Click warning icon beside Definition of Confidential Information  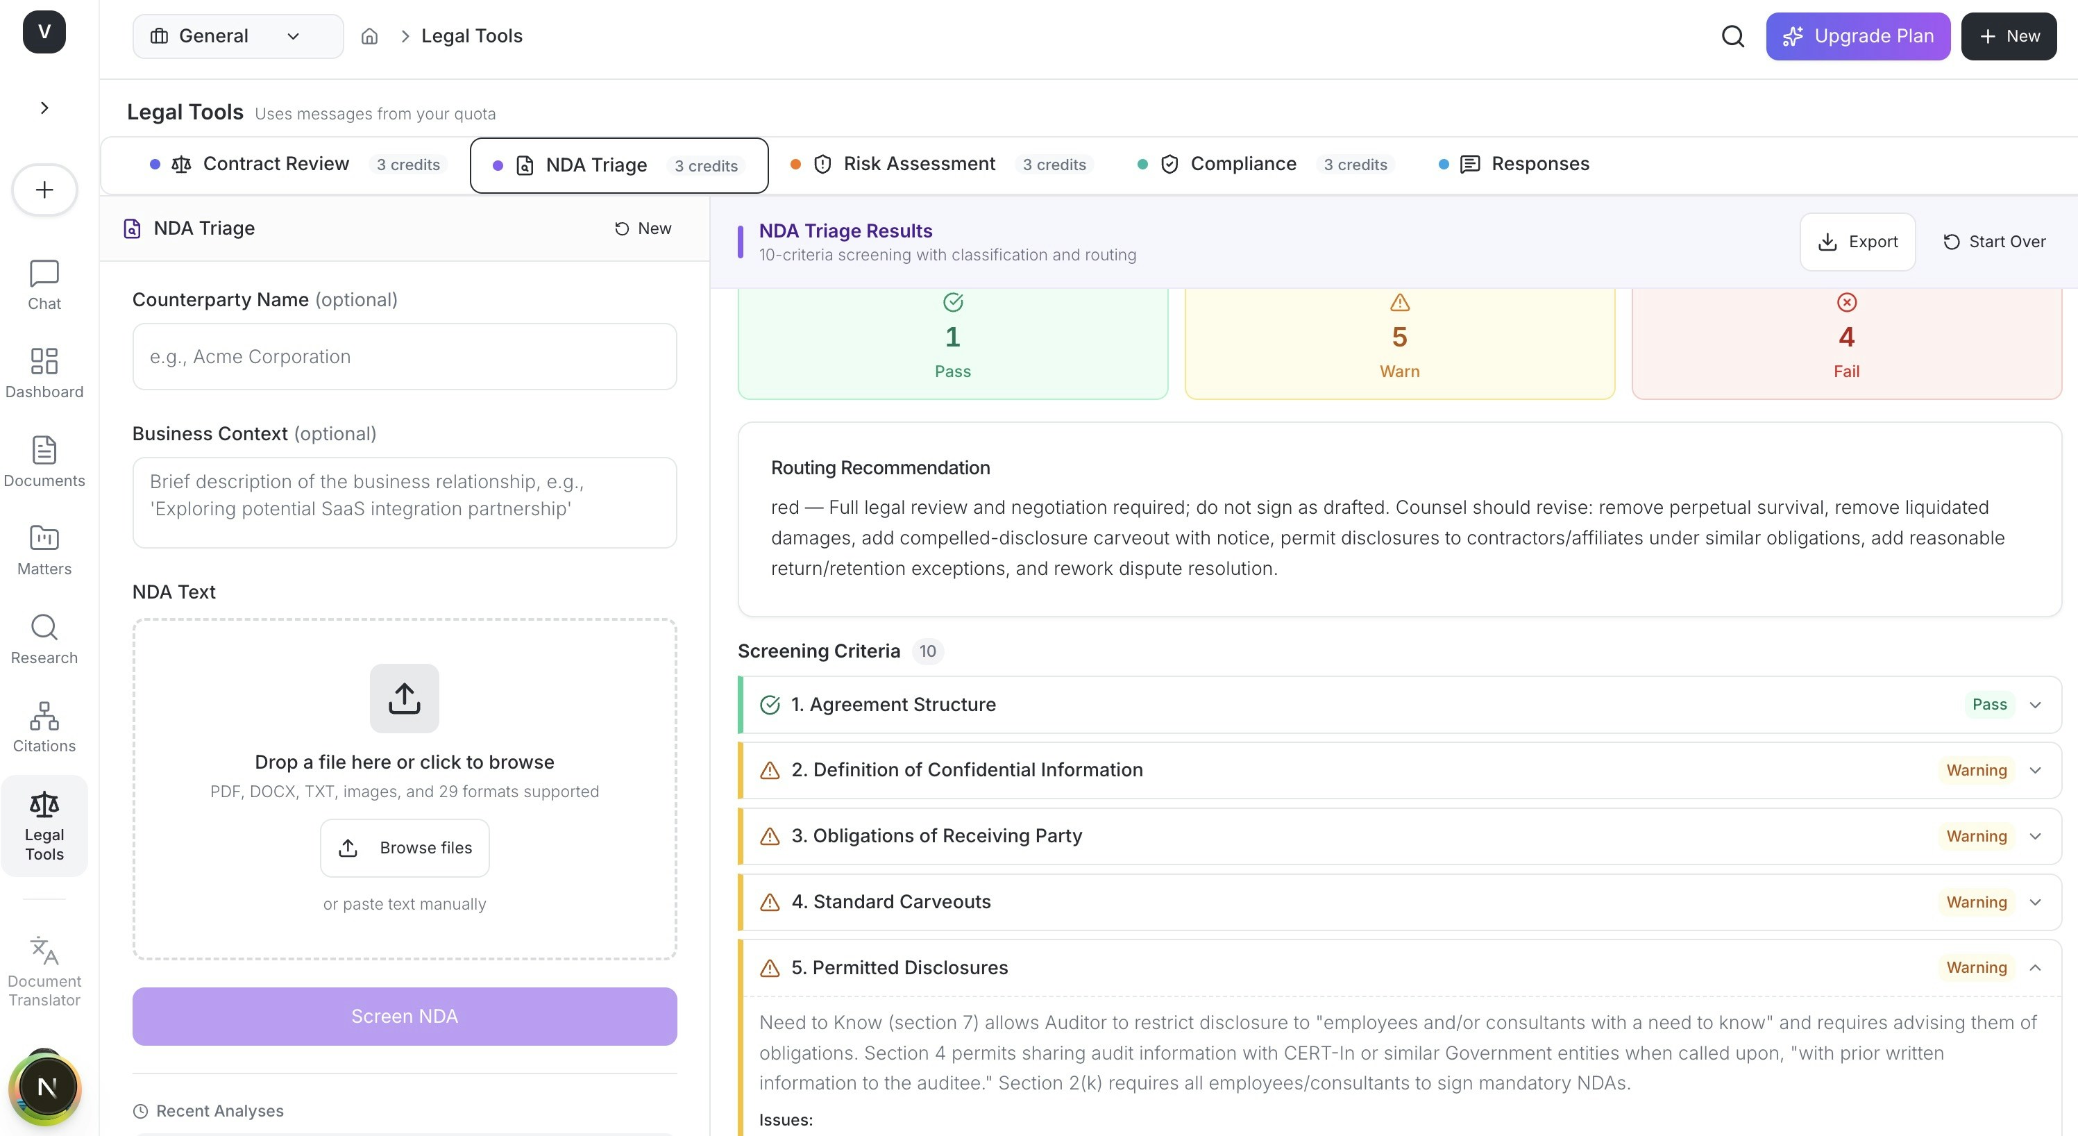click(770, 771)
